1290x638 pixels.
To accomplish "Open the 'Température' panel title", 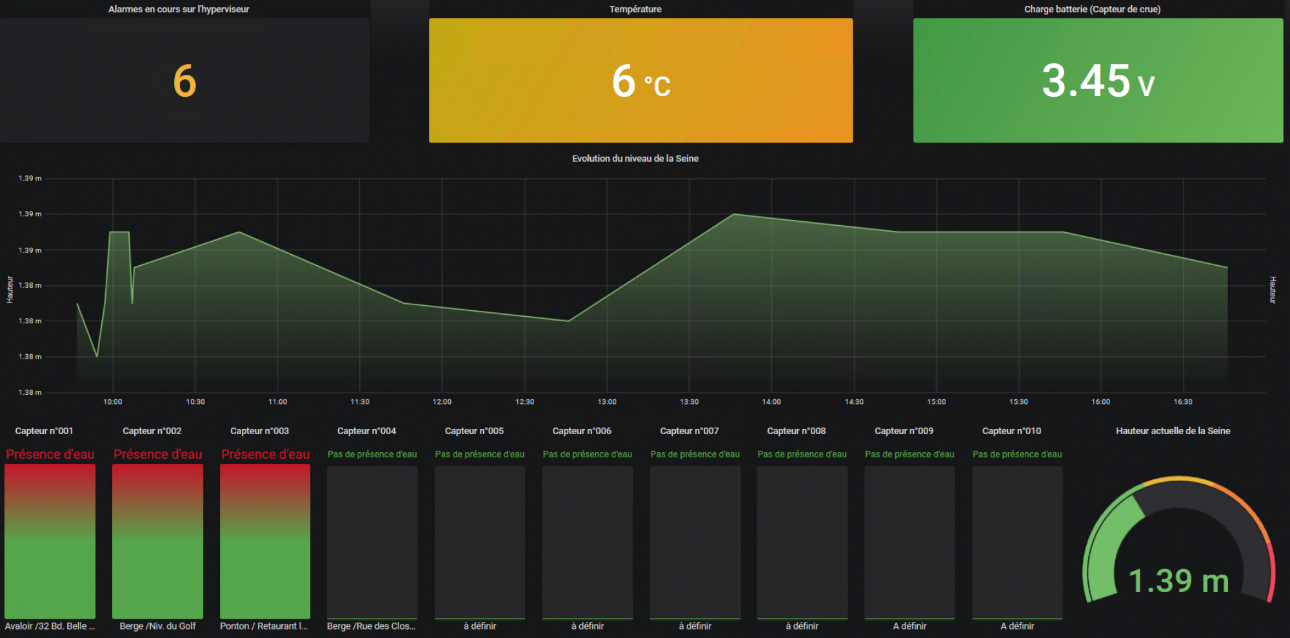I will point(635,9).
